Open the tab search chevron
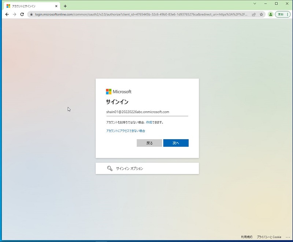The width and height of the screenshot is (293, 242). (x=255, y=4)
